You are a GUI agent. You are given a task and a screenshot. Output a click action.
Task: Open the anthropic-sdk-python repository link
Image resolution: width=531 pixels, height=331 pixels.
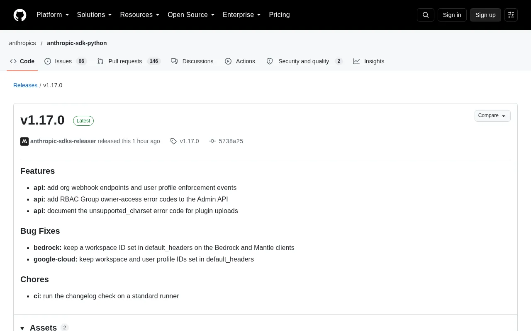point(77,43)
